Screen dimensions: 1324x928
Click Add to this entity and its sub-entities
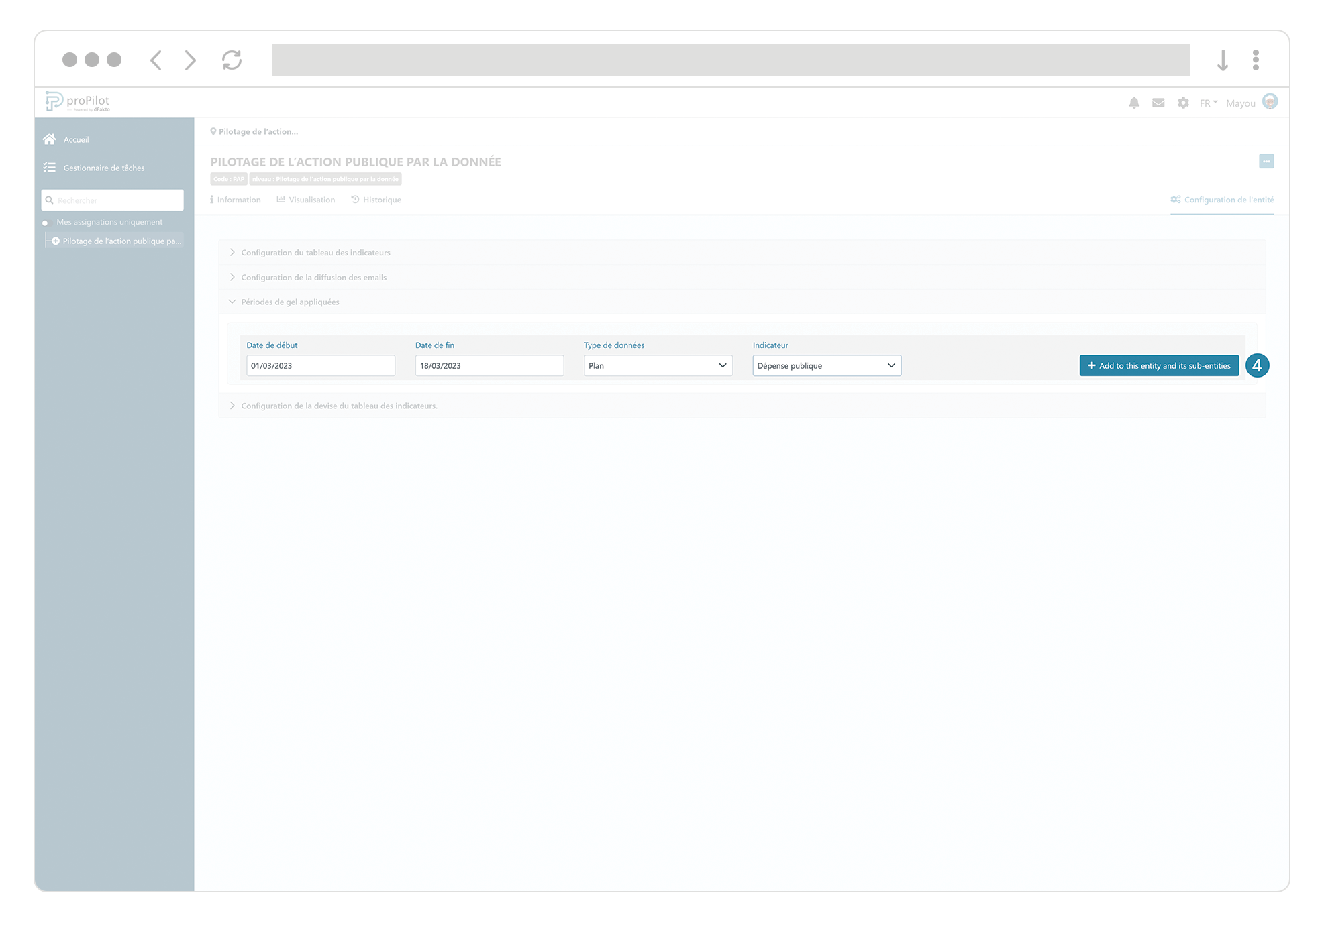point(1159,365)
